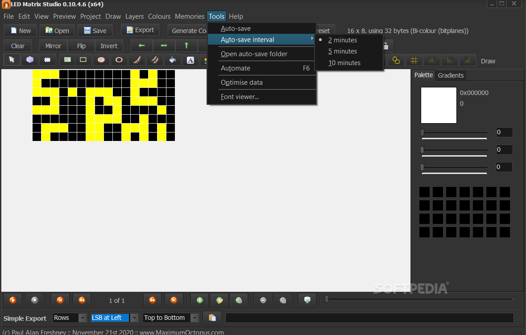Click the left-aligned dotted triangle icon
The width and height of the screenshot is (526, 335).
[x=449, y=60]
